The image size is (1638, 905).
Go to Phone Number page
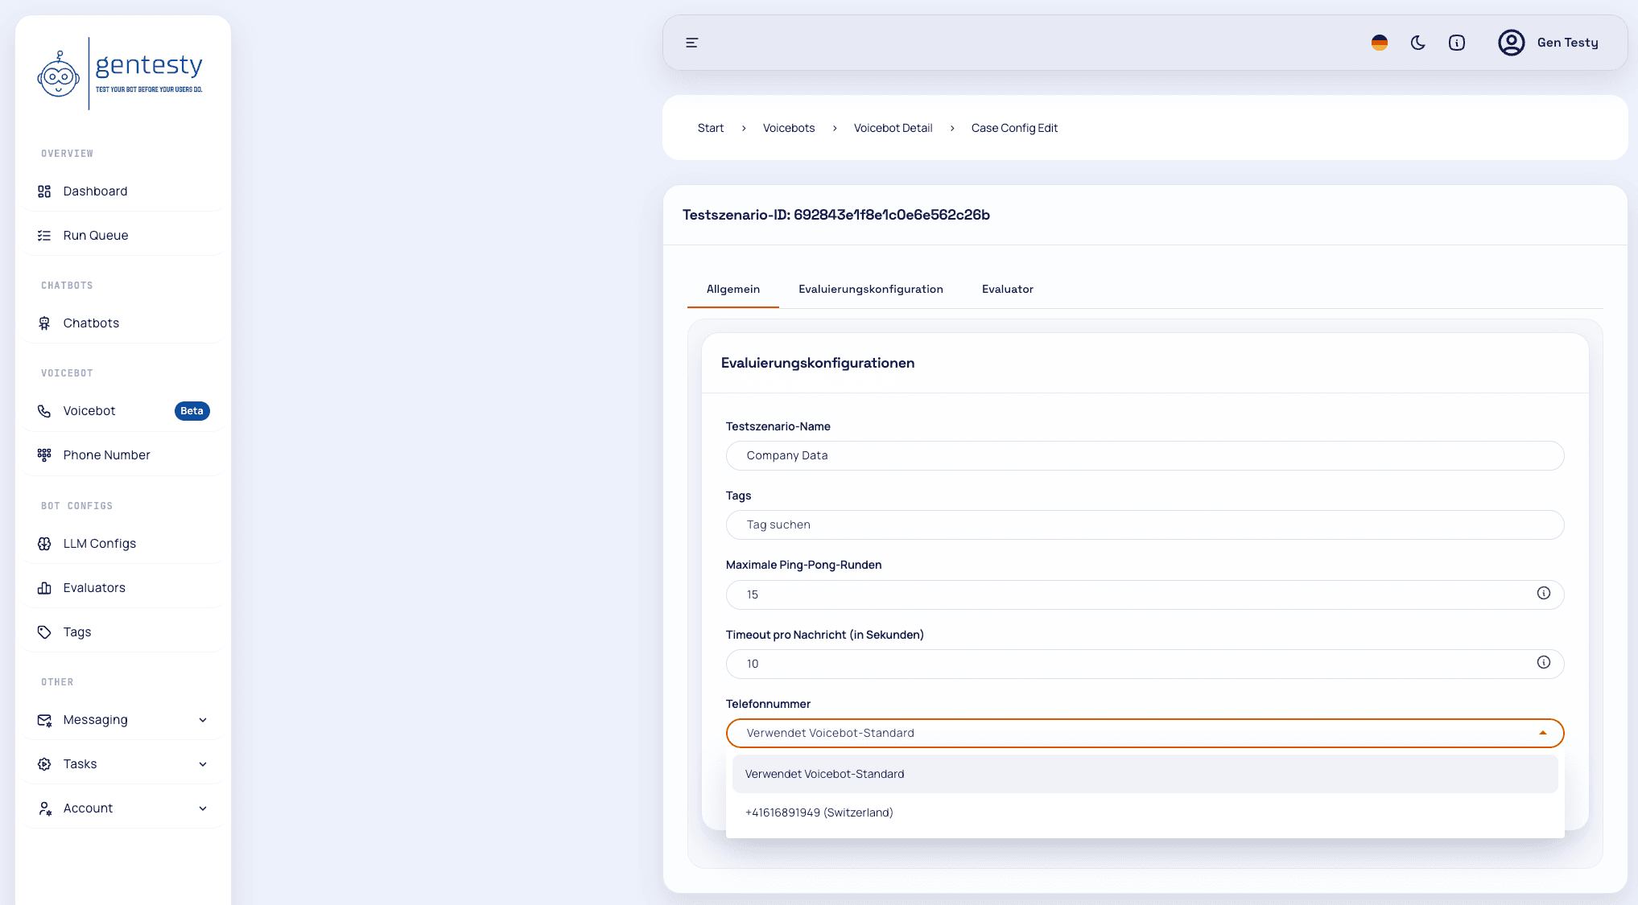tap(106, 455)
